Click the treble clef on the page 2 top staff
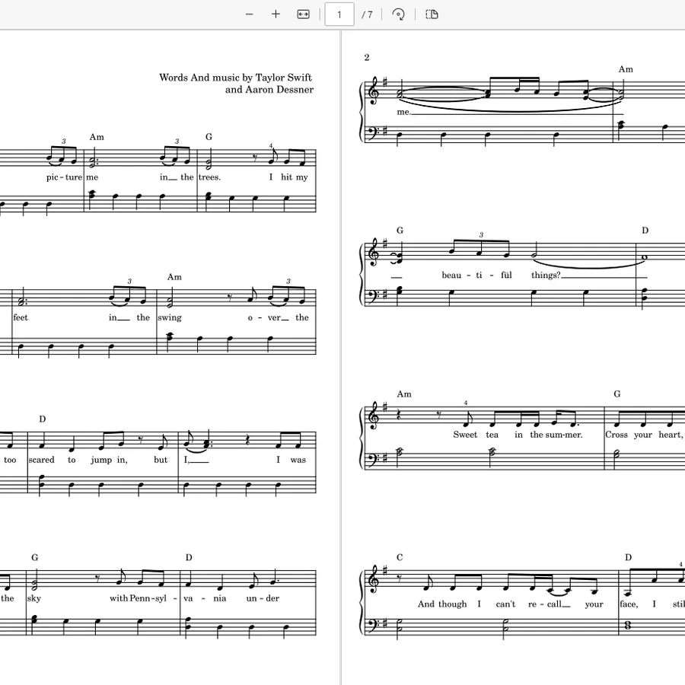Viewport: 685px width, 685px height. [374, 91]
